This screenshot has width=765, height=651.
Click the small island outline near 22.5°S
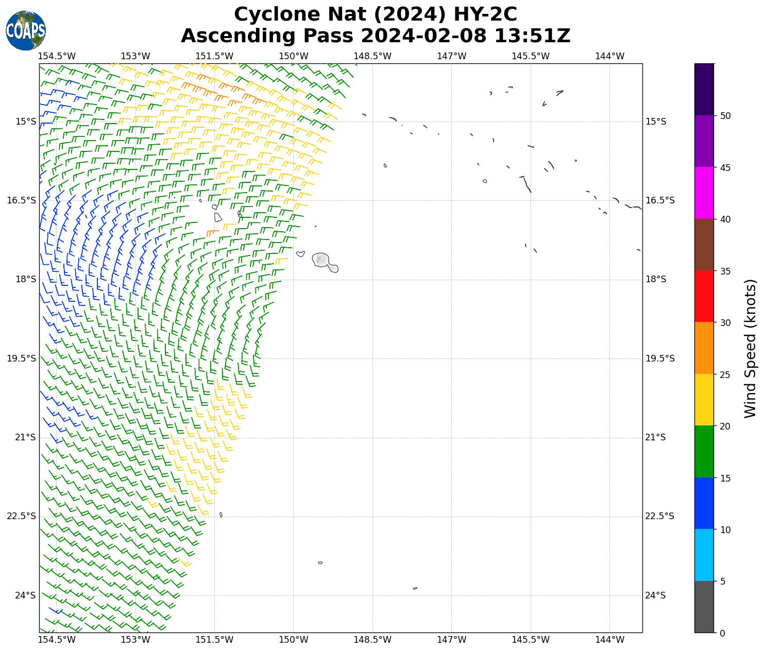(x=220, y=515)
